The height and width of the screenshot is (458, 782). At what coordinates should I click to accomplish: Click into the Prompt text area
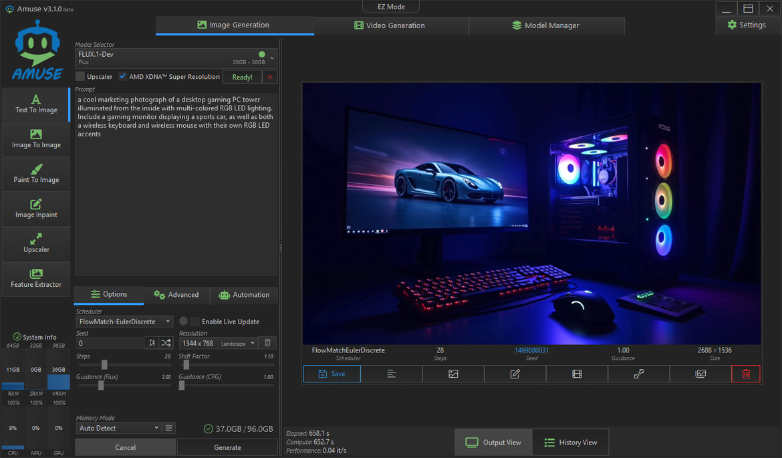(x=176, y=185)
